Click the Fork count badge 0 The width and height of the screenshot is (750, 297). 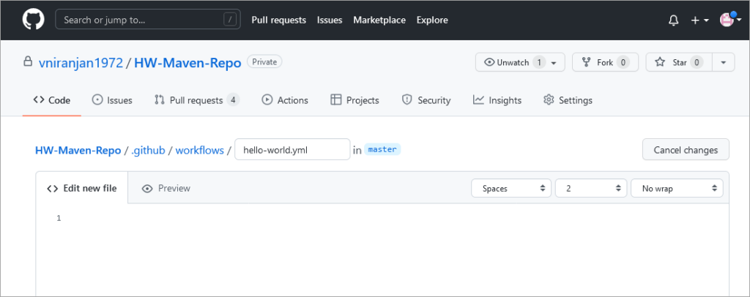[x=623, y=62]
